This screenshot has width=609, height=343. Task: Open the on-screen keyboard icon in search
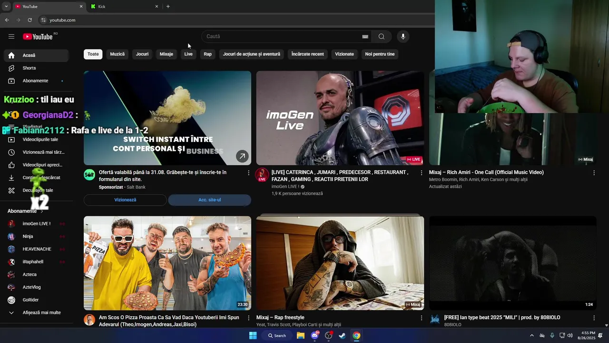click(365, 37)
